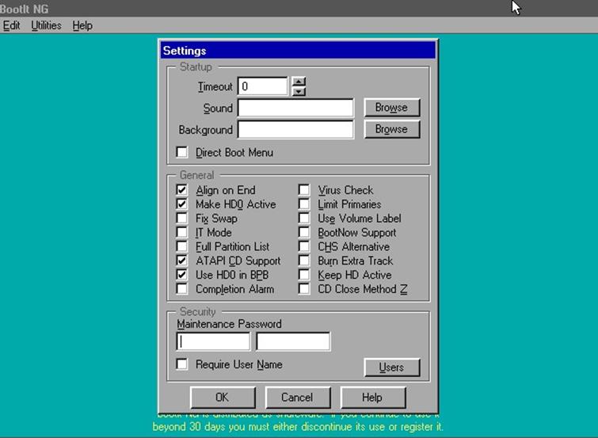Click first Maintenance Password field
The width and height of the screenshot is (598, 438).
tap(214, 341)
